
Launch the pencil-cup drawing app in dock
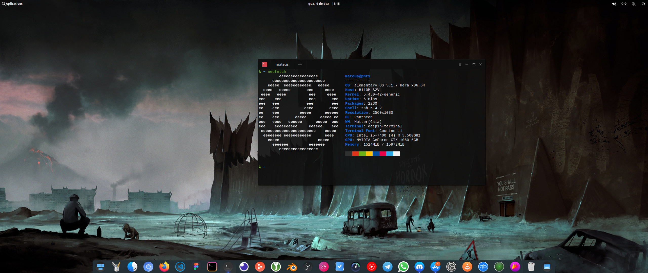click(x=116, y=267)
